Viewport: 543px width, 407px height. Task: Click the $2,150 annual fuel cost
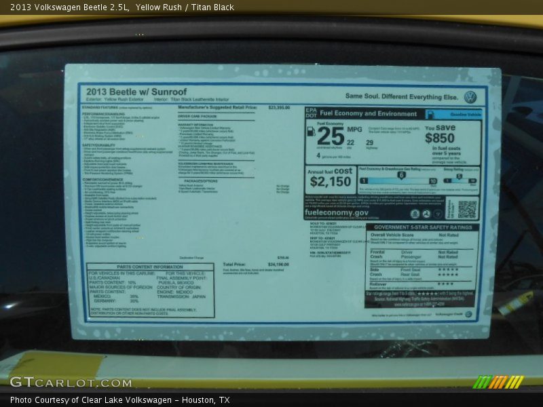click(331, 181)
